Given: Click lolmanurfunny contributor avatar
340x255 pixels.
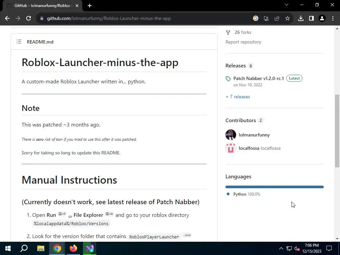Looking at the screenshot, I should 231,135.
